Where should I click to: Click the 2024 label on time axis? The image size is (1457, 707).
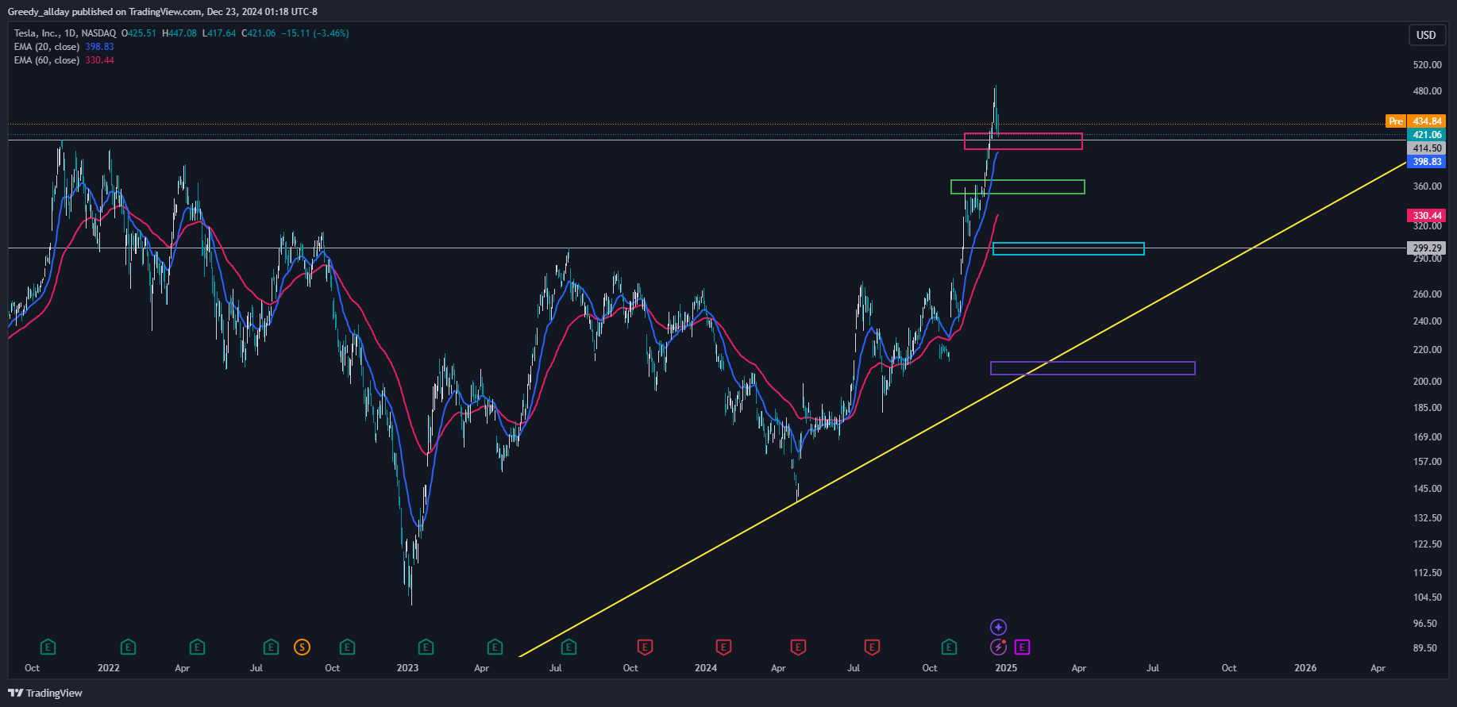pos(706,668)
